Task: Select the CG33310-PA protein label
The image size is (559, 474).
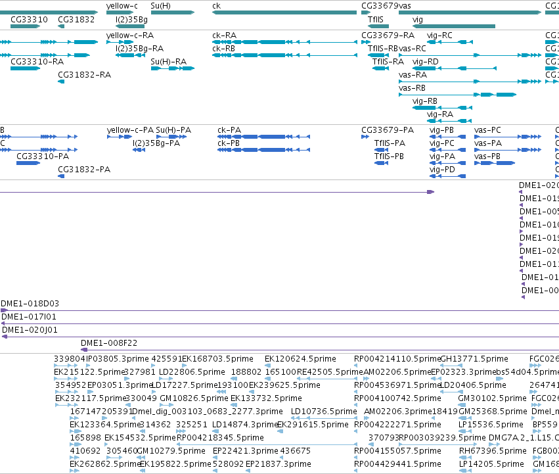Action: pos(43,156)
